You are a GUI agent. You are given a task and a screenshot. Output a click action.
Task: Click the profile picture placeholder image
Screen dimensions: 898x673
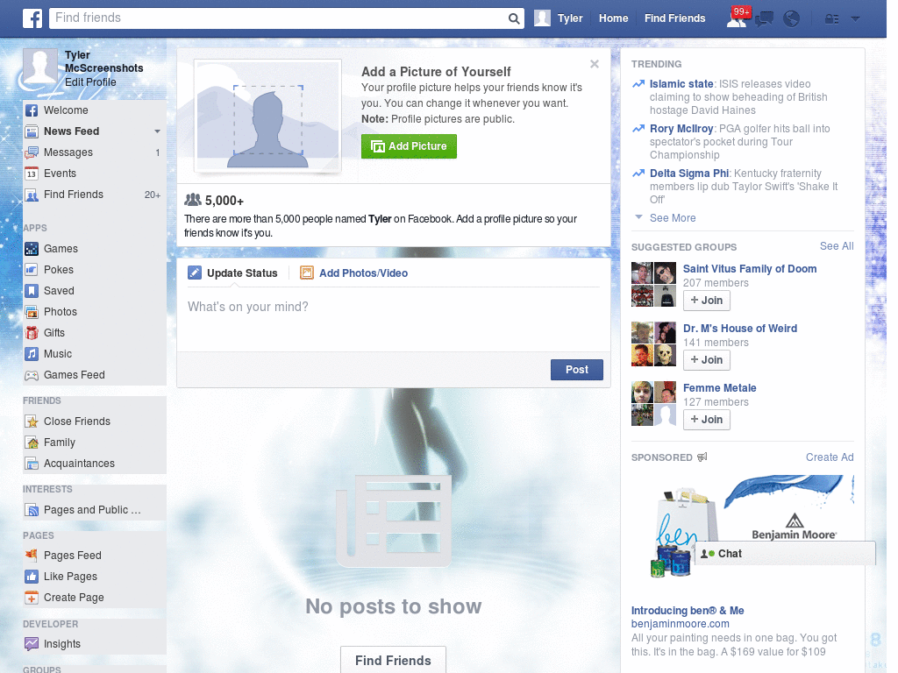pyautogui.click(x=267, y=117)
